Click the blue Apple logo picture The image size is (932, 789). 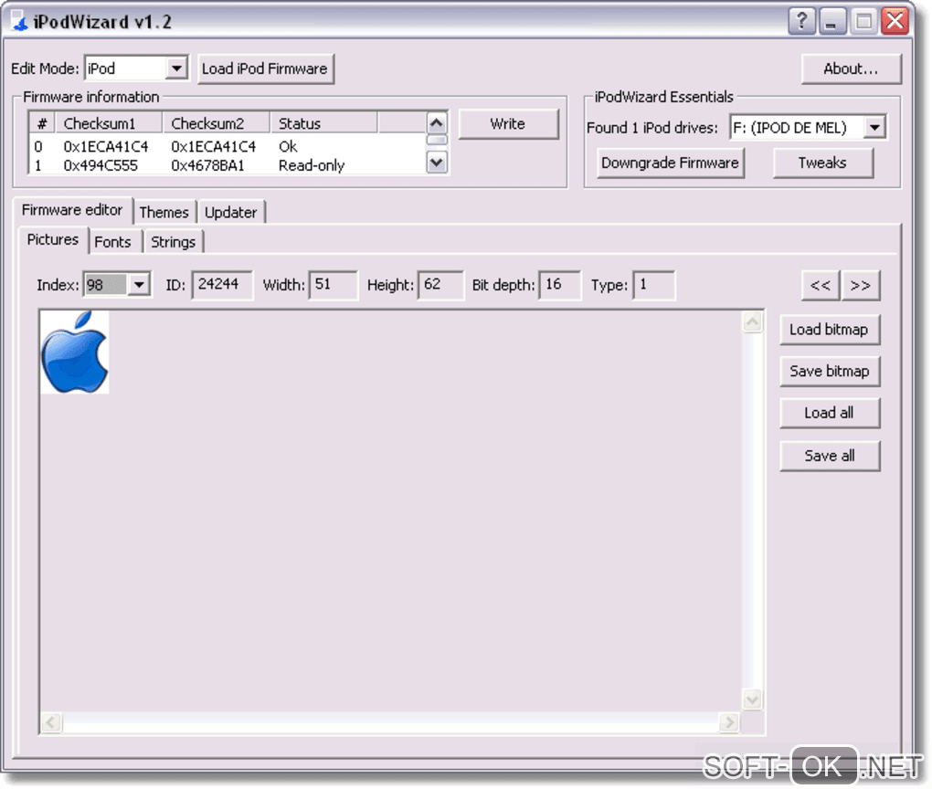pyautogui.click(x=75, y=352)
